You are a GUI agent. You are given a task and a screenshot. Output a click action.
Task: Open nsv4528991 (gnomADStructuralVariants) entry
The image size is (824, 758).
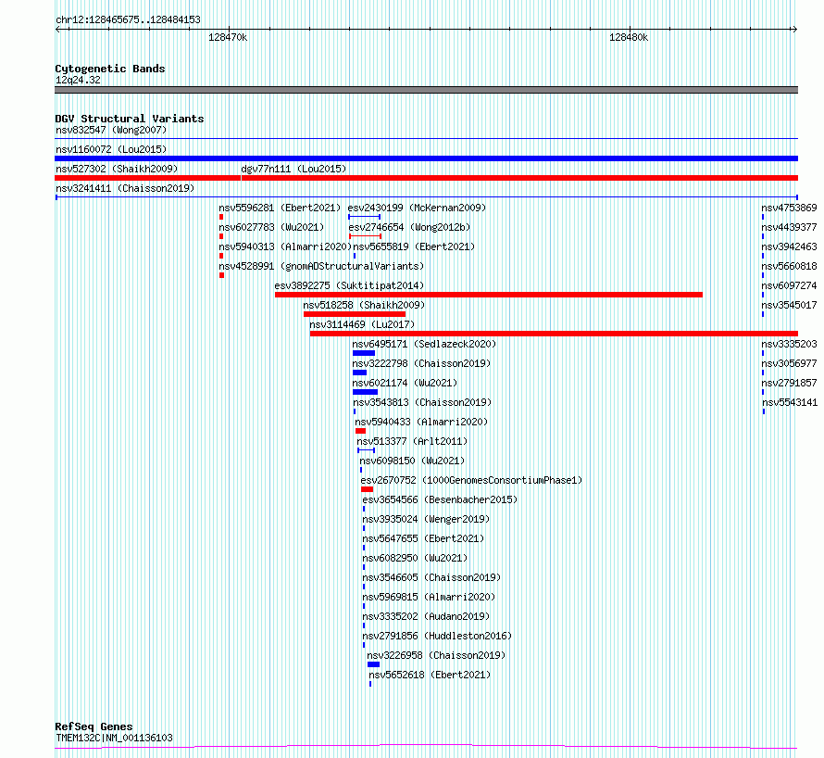(321, 266)
